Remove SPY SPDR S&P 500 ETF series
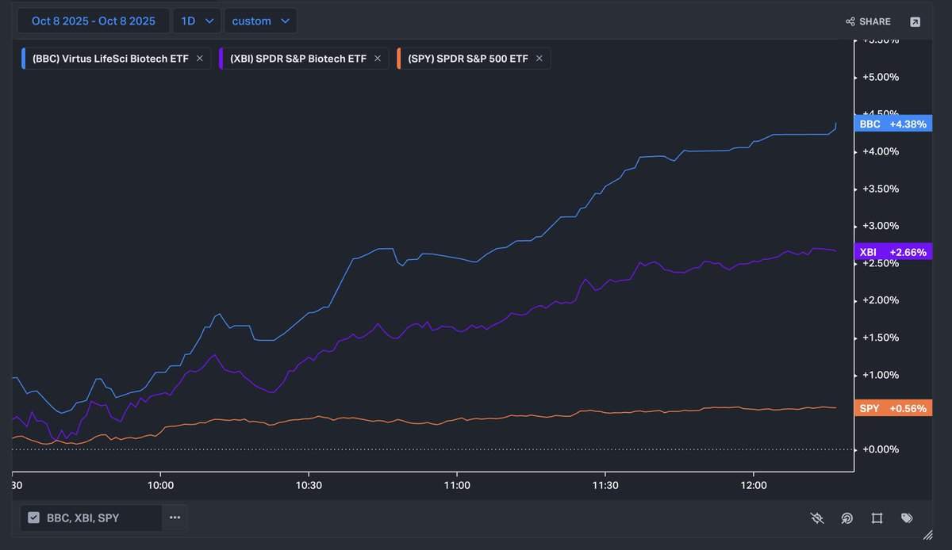Image resolution: width=952 pixels, height=550 pixels. click(x=539, y=58)
